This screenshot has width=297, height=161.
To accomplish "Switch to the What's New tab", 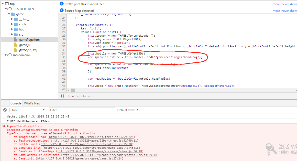I will coord(32,103).
